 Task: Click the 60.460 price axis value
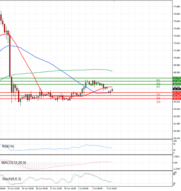[177, 131]
